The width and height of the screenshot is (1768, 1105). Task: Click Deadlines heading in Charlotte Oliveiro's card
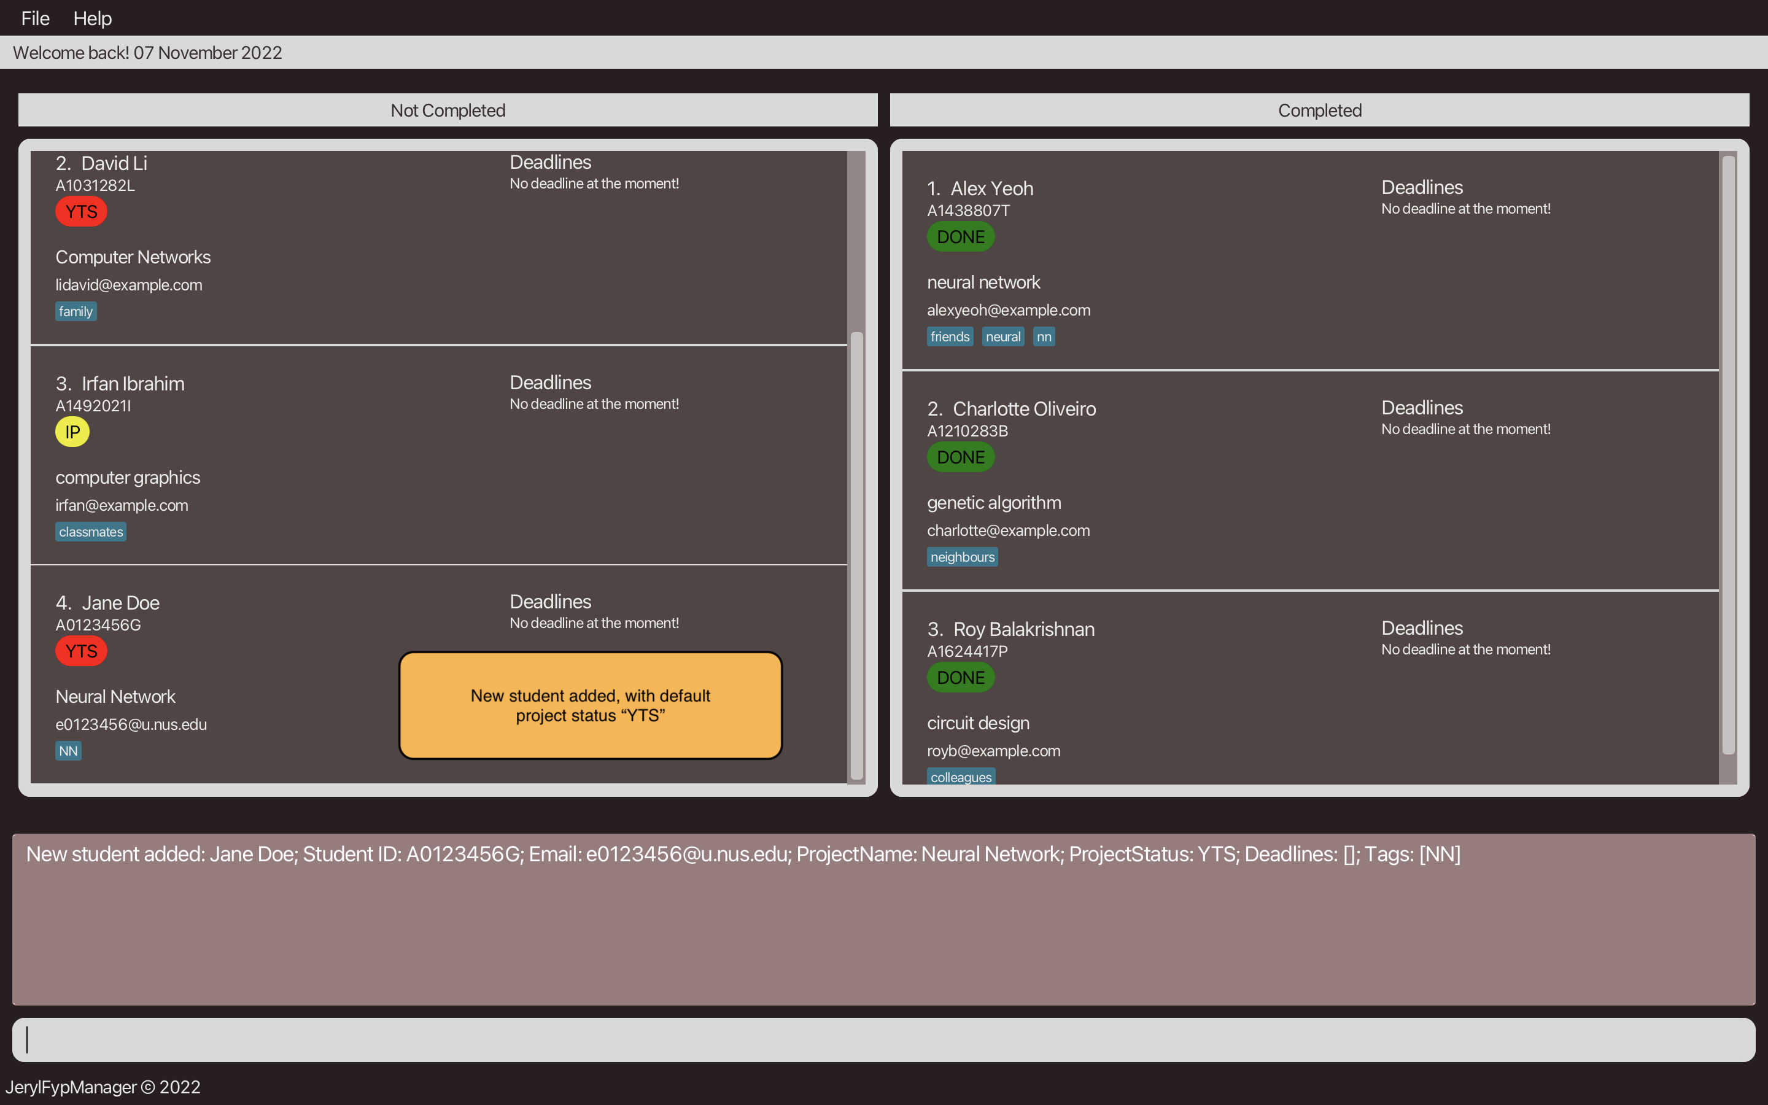click(x=1422, y=408)
